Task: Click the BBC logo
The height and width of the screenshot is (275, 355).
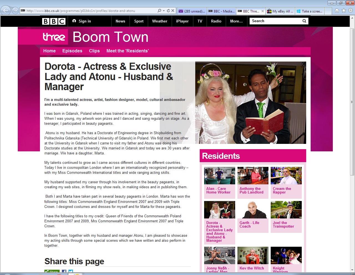Action: click(x=54, y=21)
